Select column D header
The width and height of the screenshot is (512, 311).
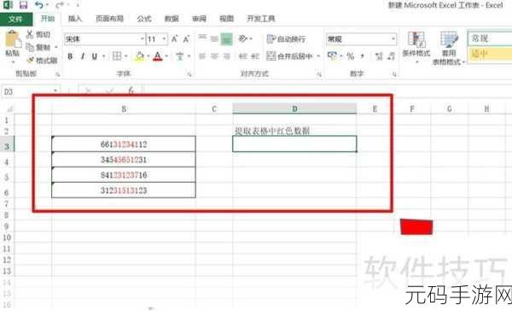pos(294,109)
